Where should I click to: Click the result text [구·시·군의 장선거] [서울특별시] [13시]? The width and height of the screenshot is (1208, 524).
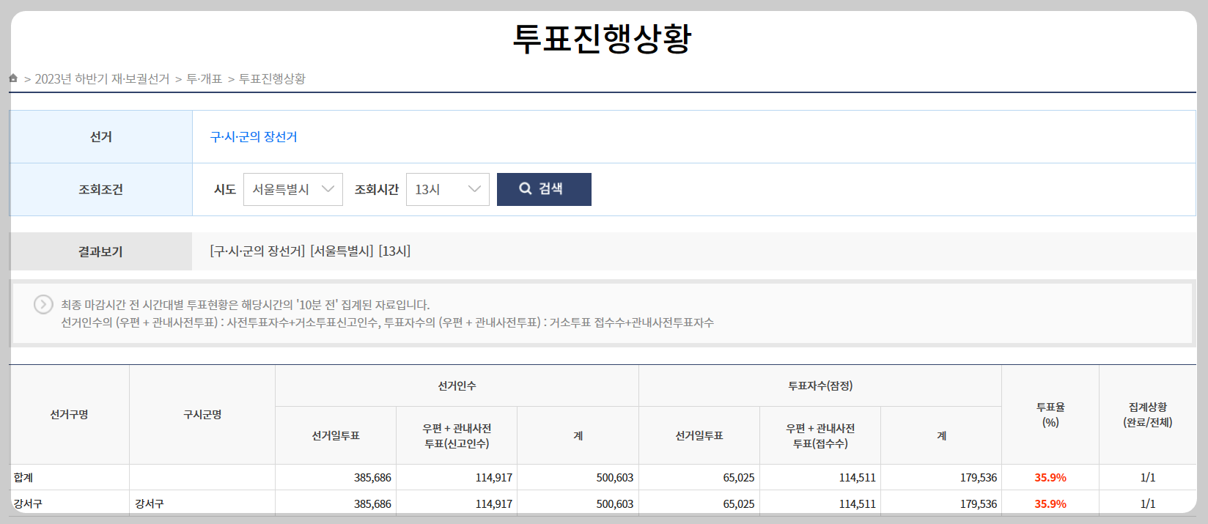[310, 251]
